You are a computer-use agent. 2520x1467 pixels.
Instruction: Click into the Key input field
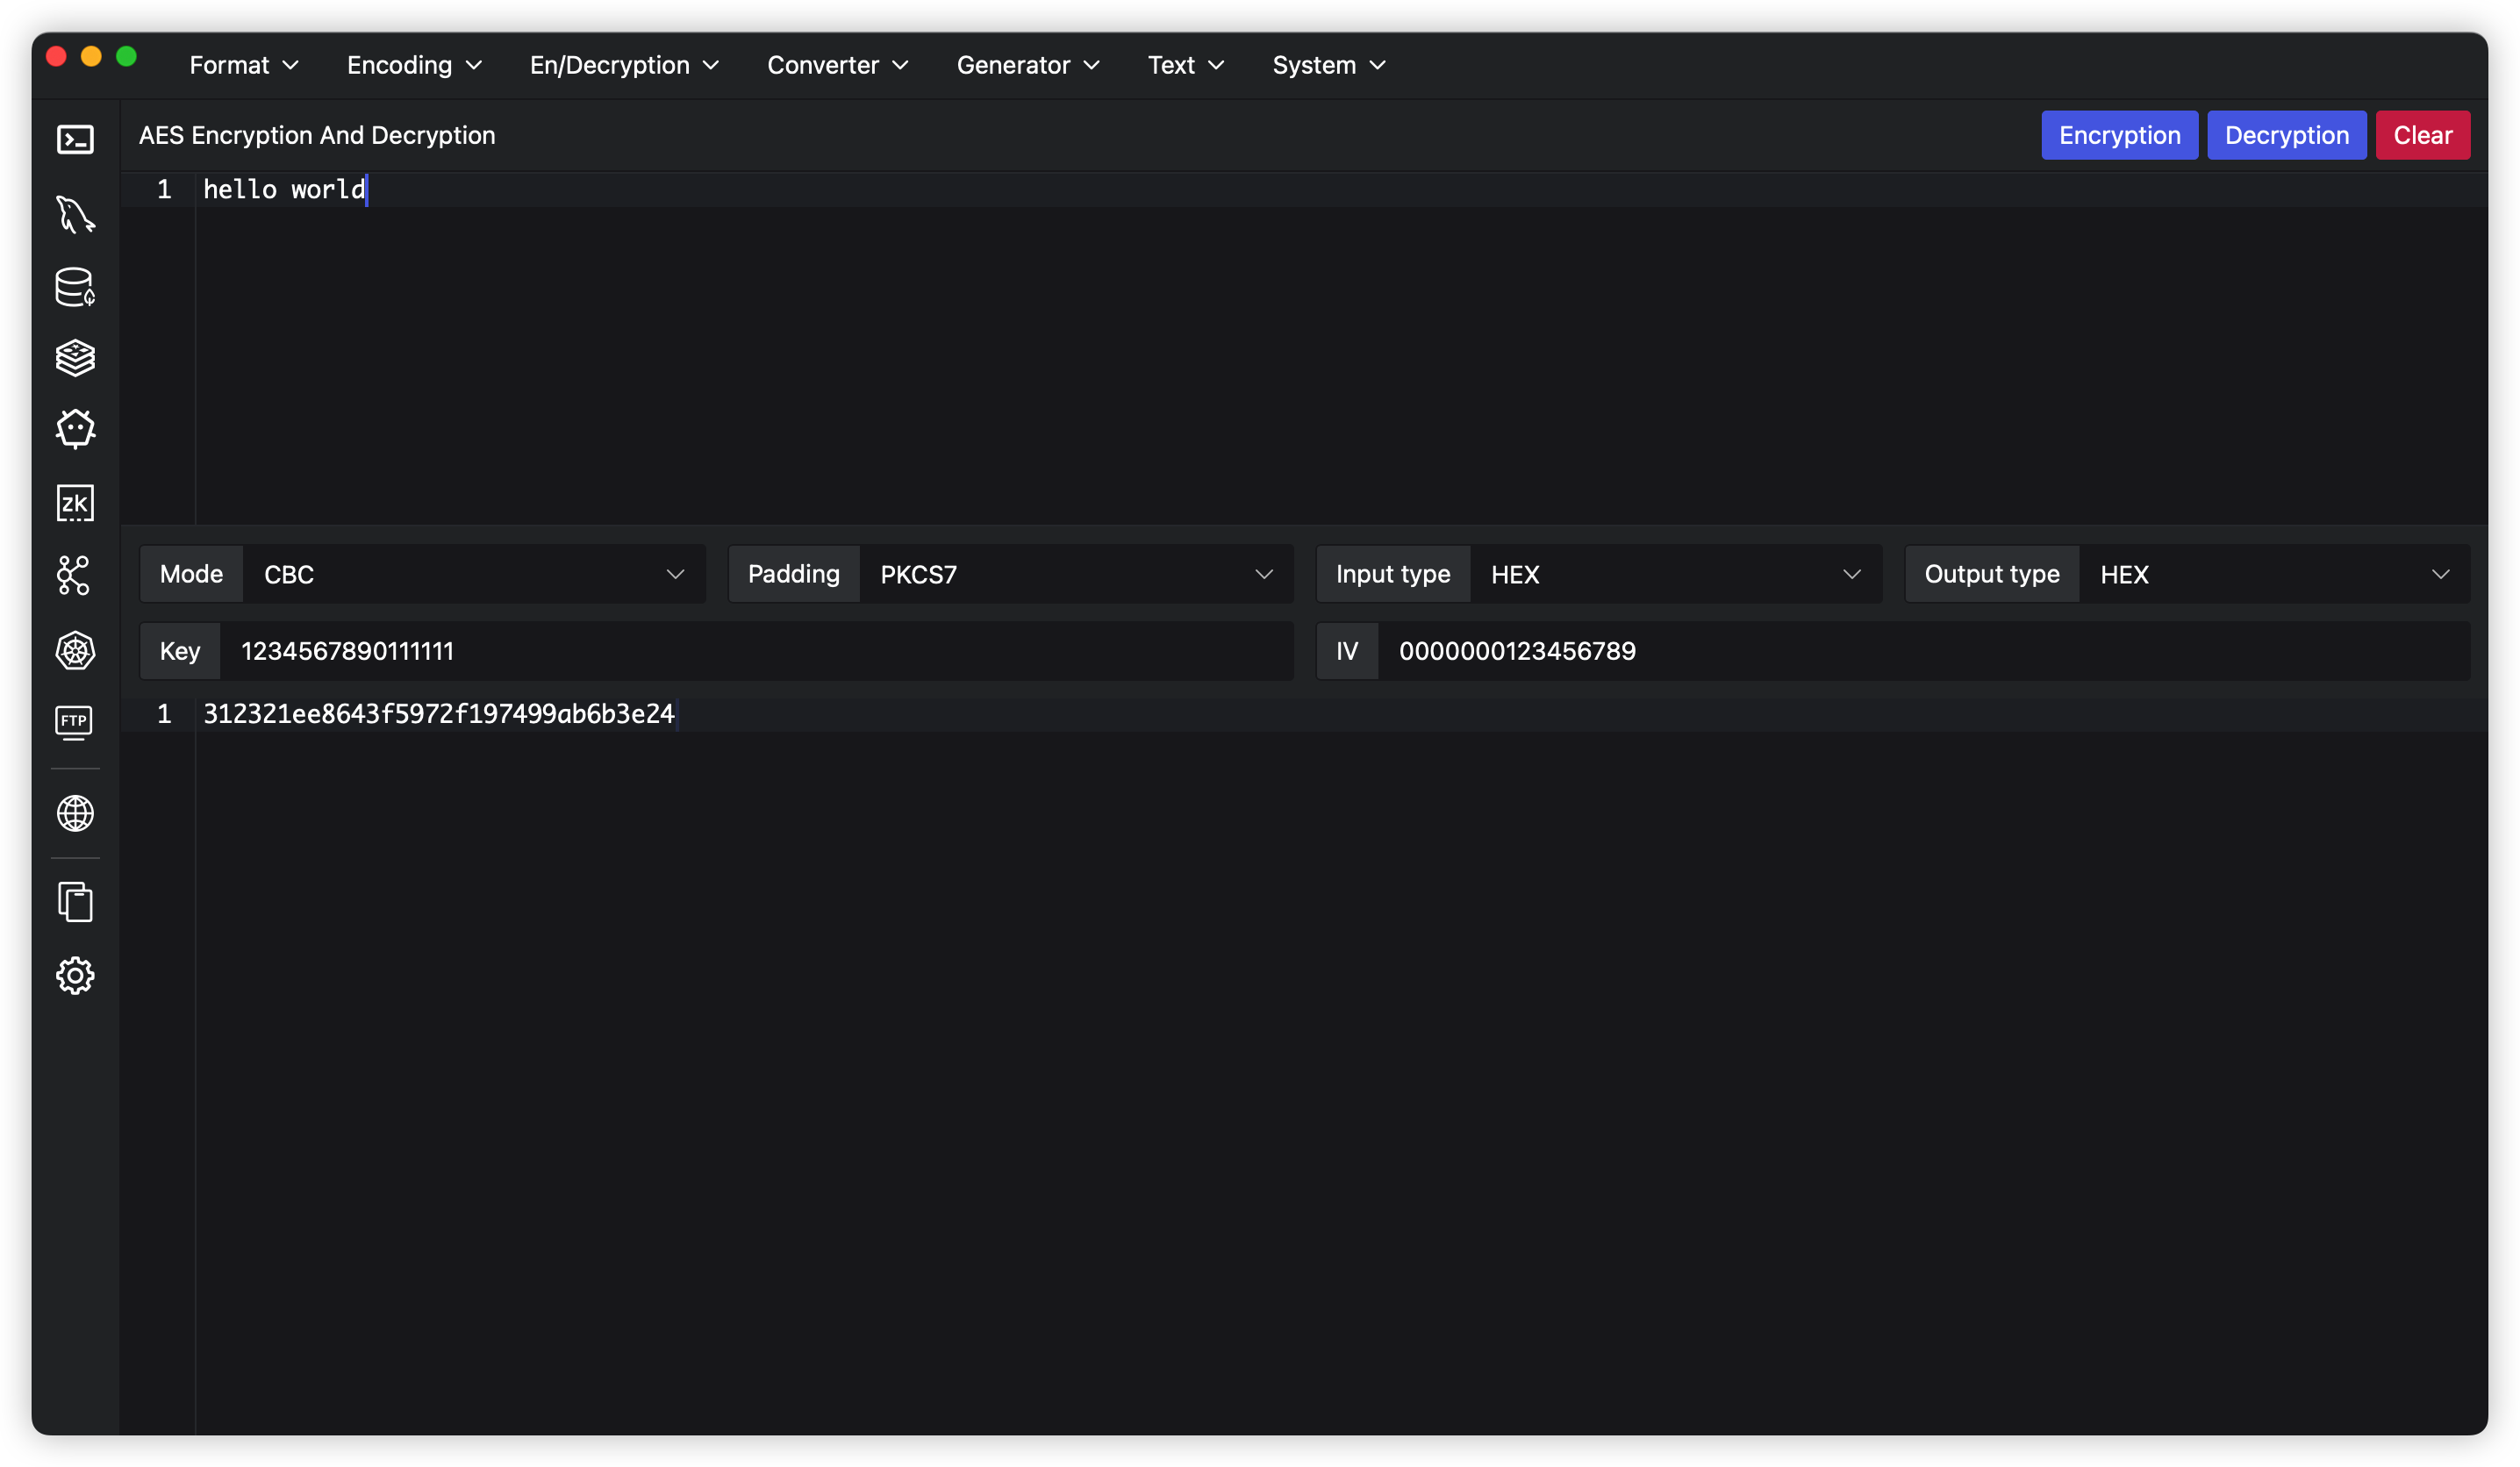[x=755, y=651]
